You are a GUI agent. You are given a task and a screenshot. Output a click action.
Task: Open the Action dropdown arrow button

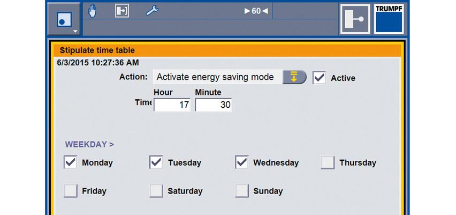[x=294, y=77]
